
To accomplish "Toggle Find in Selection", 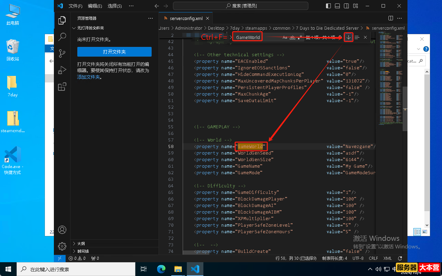I will pos(357,37).
